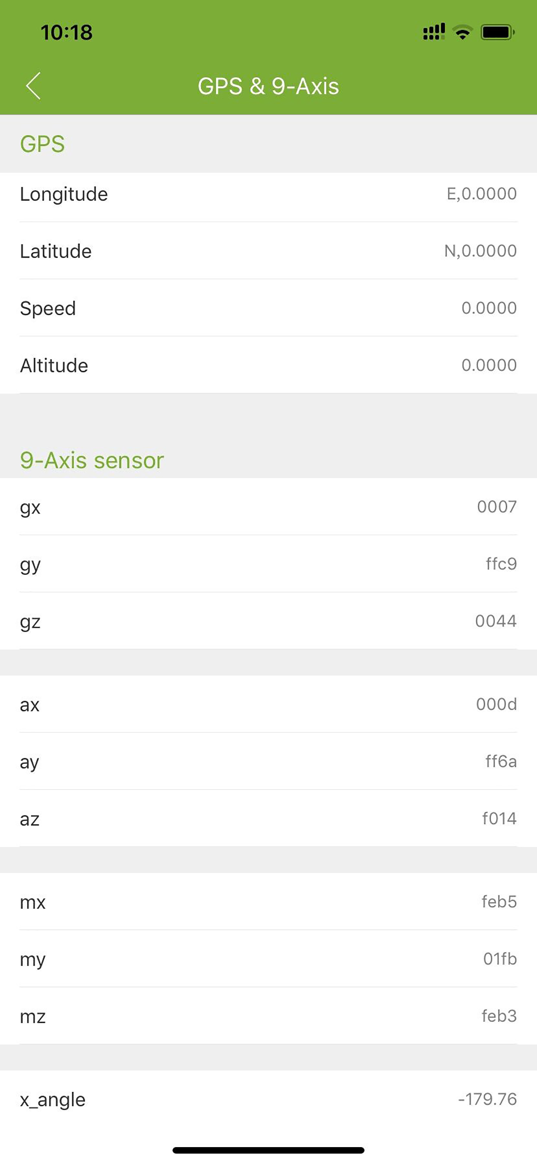This screenshot has height=1164, width=537.
Task: Tap the gx value 0007
Action: pyautogui.click(x=497, y=507)
